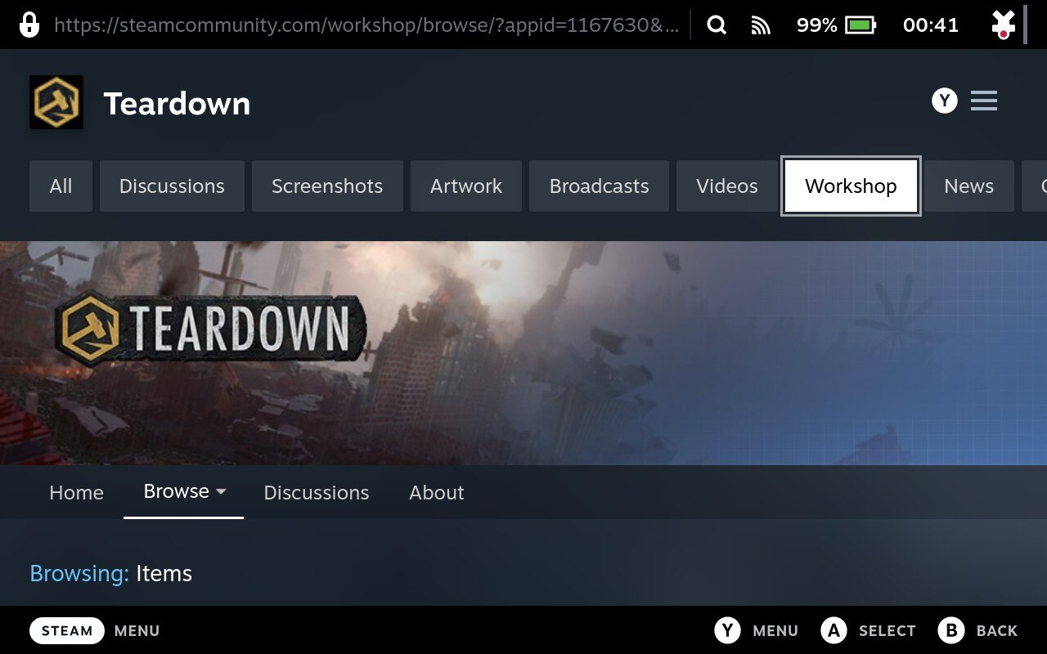1047x654 pixels.
Task: Open the STEAM menu button
Action: pos(67,630)
